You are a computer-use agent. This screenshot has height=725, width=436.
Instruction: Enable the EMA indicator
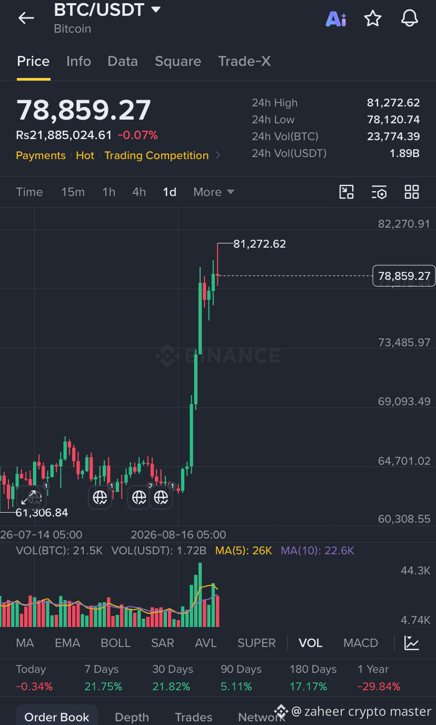click(67, 643)
